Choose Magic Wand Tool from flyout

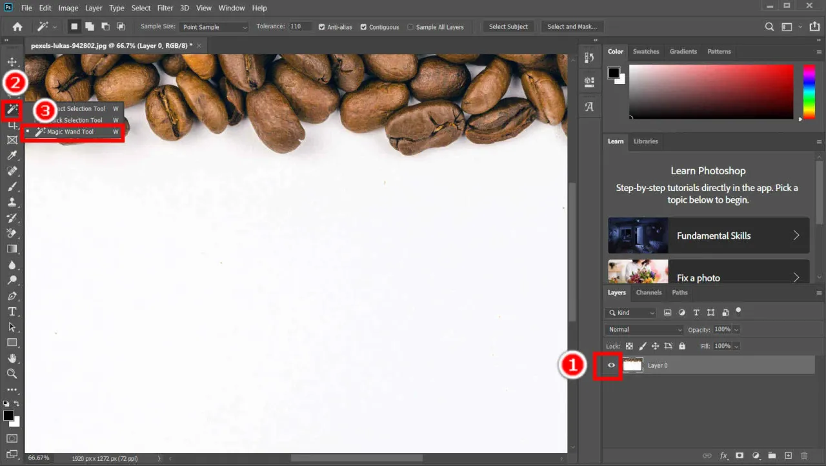(70, 132)
